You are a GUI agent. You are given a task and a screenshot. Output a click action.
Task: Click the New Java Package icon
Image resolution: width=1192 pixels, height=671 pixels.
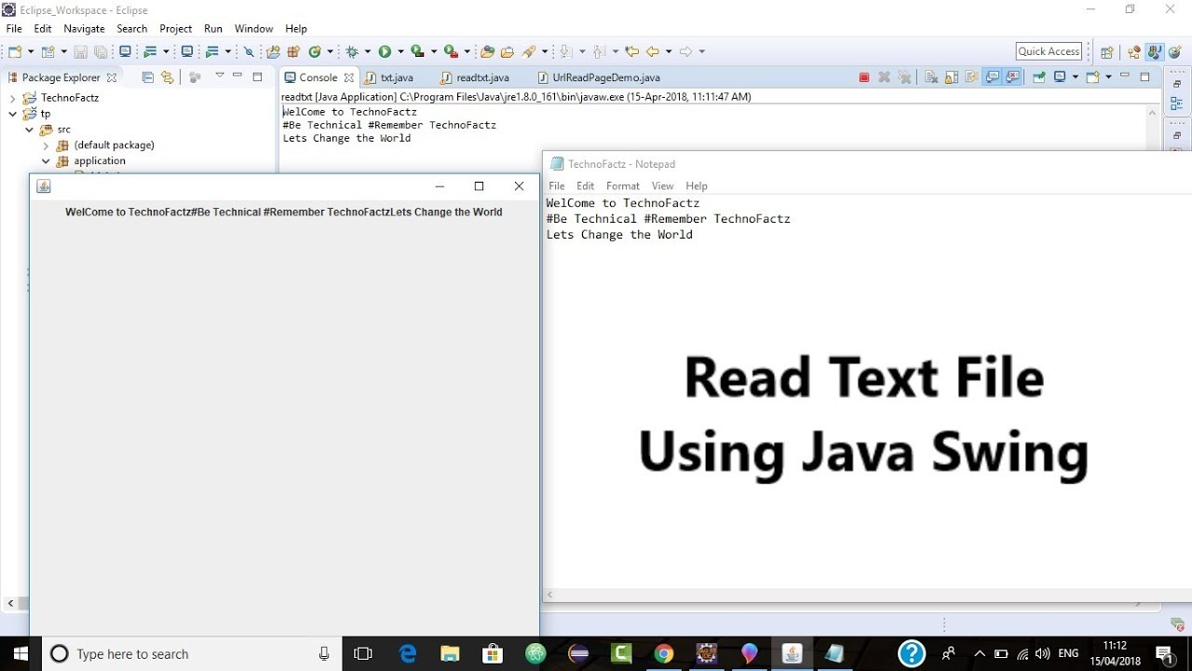292,51
